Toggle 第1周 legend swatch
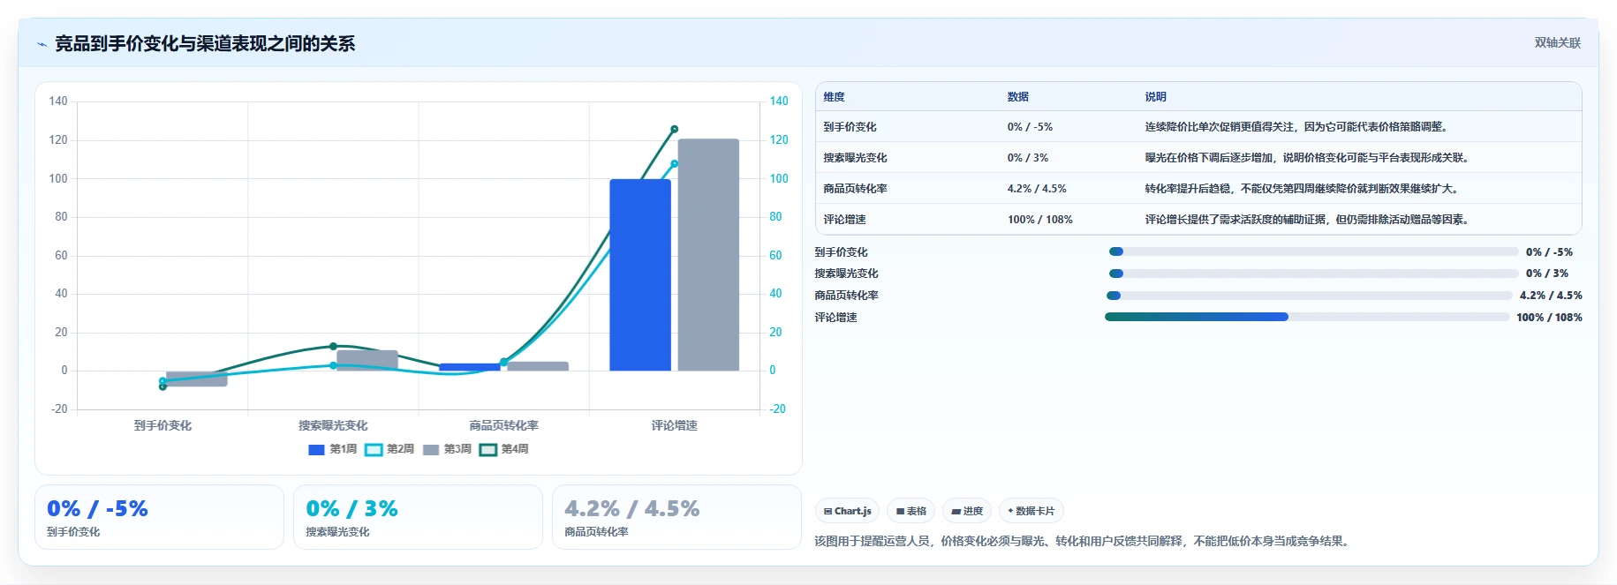The height and width of the screenshot is (585, 1617). pos(316,450)
